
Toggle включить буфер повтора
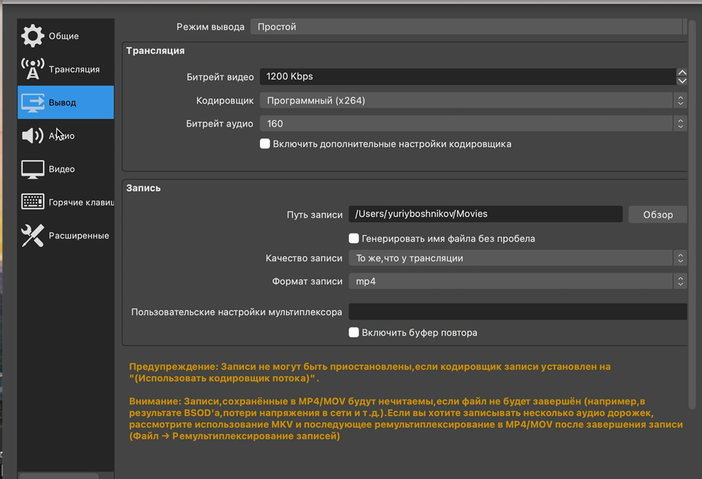click(353, 332)
